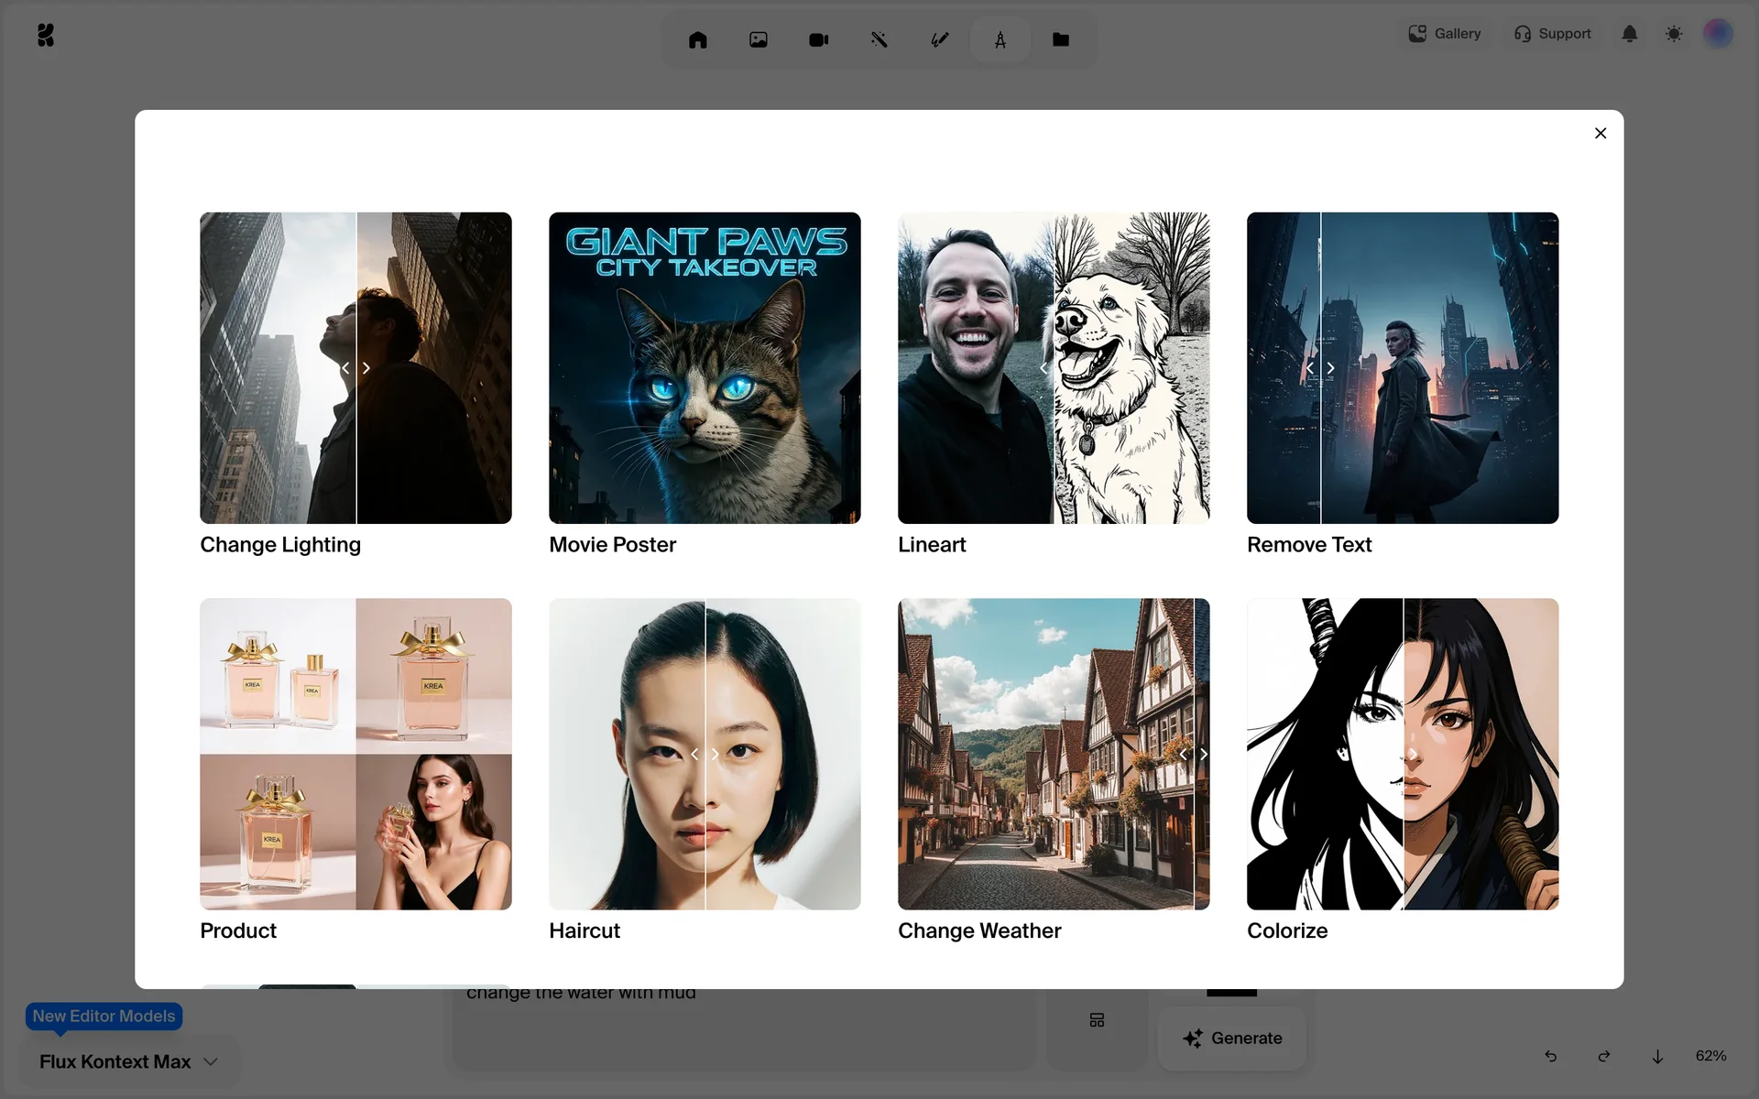
Task: Click the Redo arrow icon
Action: coord(1603,1056)
